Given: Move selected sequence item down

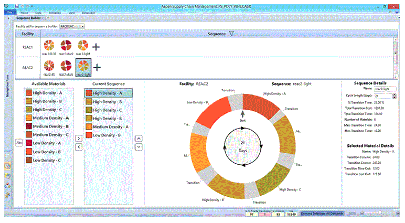Looking at the screenshot, I should point(139,147).
